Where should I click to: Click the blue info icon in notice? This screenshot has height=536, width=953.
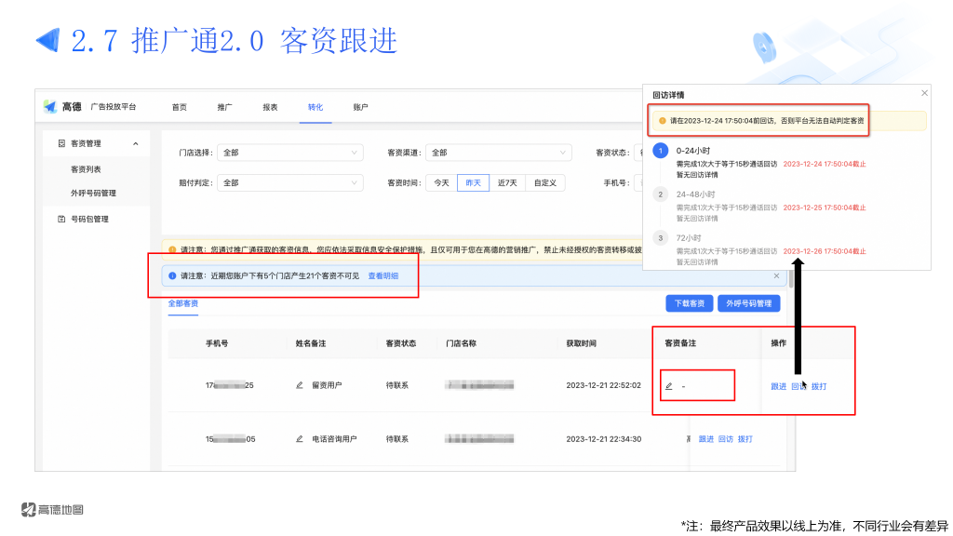coord(172,275)
